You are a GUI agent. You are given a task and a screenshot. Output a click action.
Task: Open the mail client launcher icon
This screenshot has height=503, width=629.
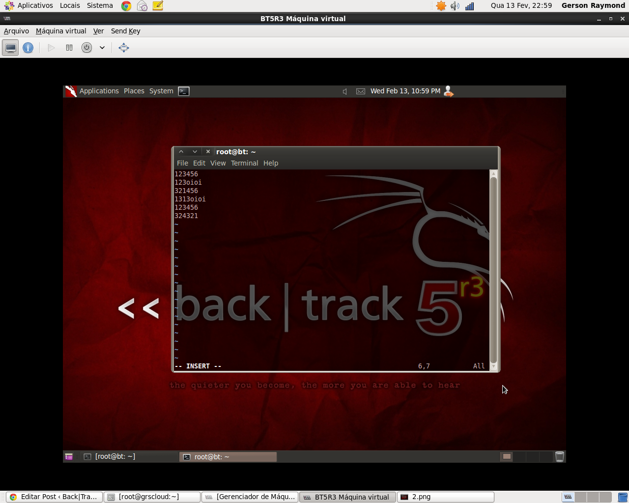[x=142, y=6]
